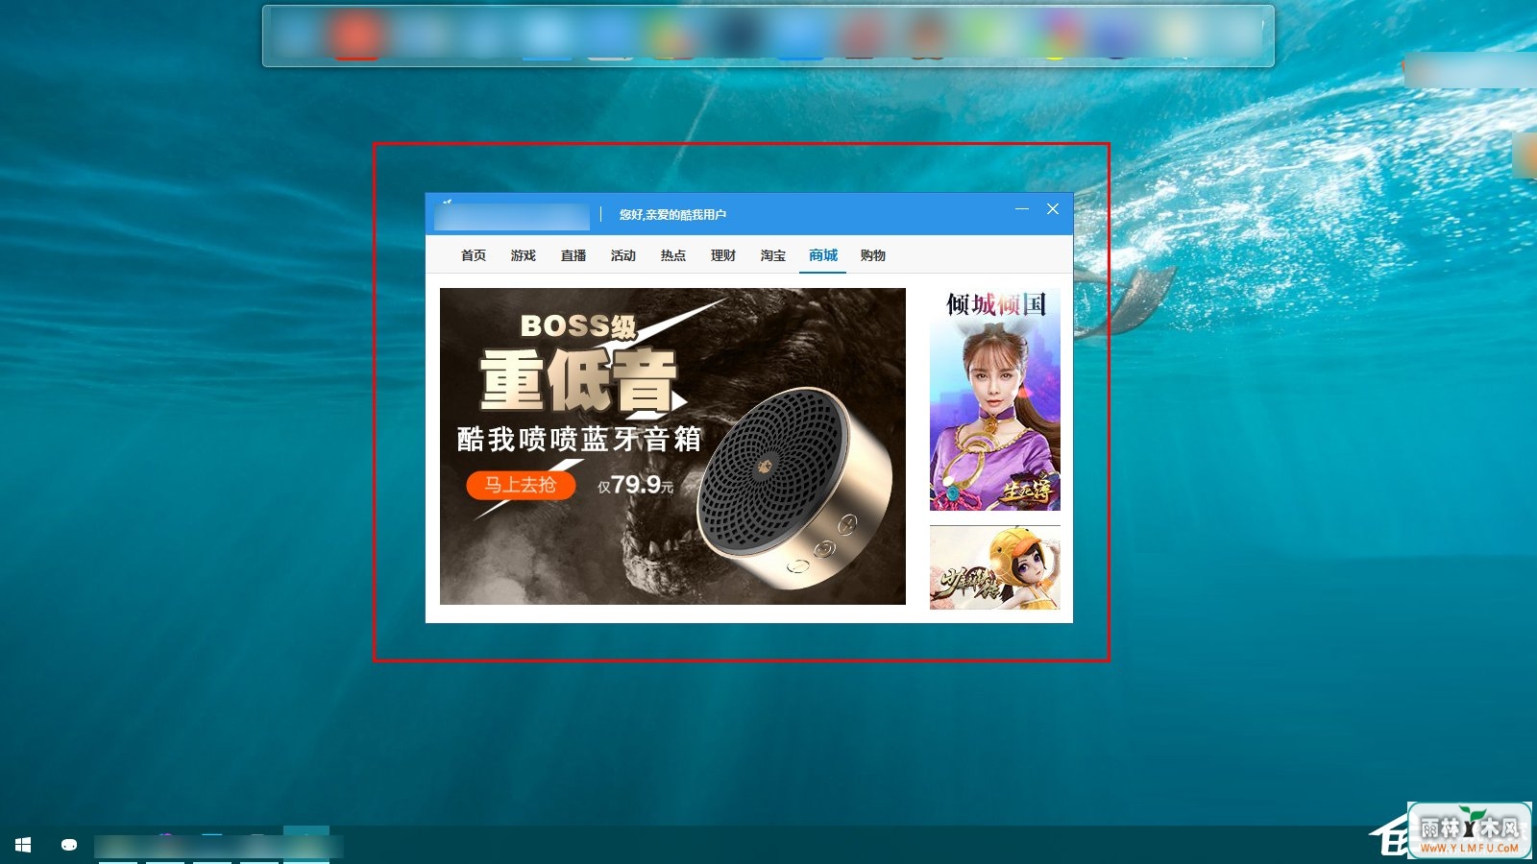
Task: Click the taskbar chat bubble icon
Action: (x=69, y=845)
